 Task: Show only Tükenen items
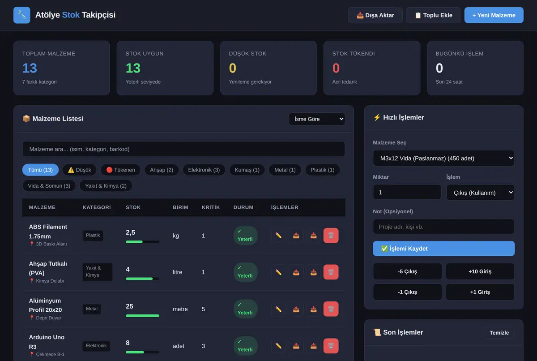[120, 170]
